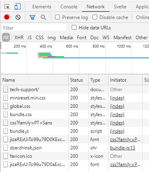The image size is (149, 172).
Task: Open the Svelte tab
Action: click(120, 7)
